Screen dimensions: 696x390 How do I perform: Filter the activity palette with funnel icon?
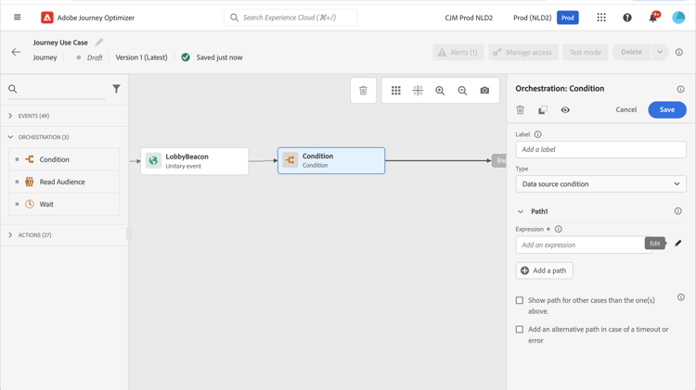(116, 89)
